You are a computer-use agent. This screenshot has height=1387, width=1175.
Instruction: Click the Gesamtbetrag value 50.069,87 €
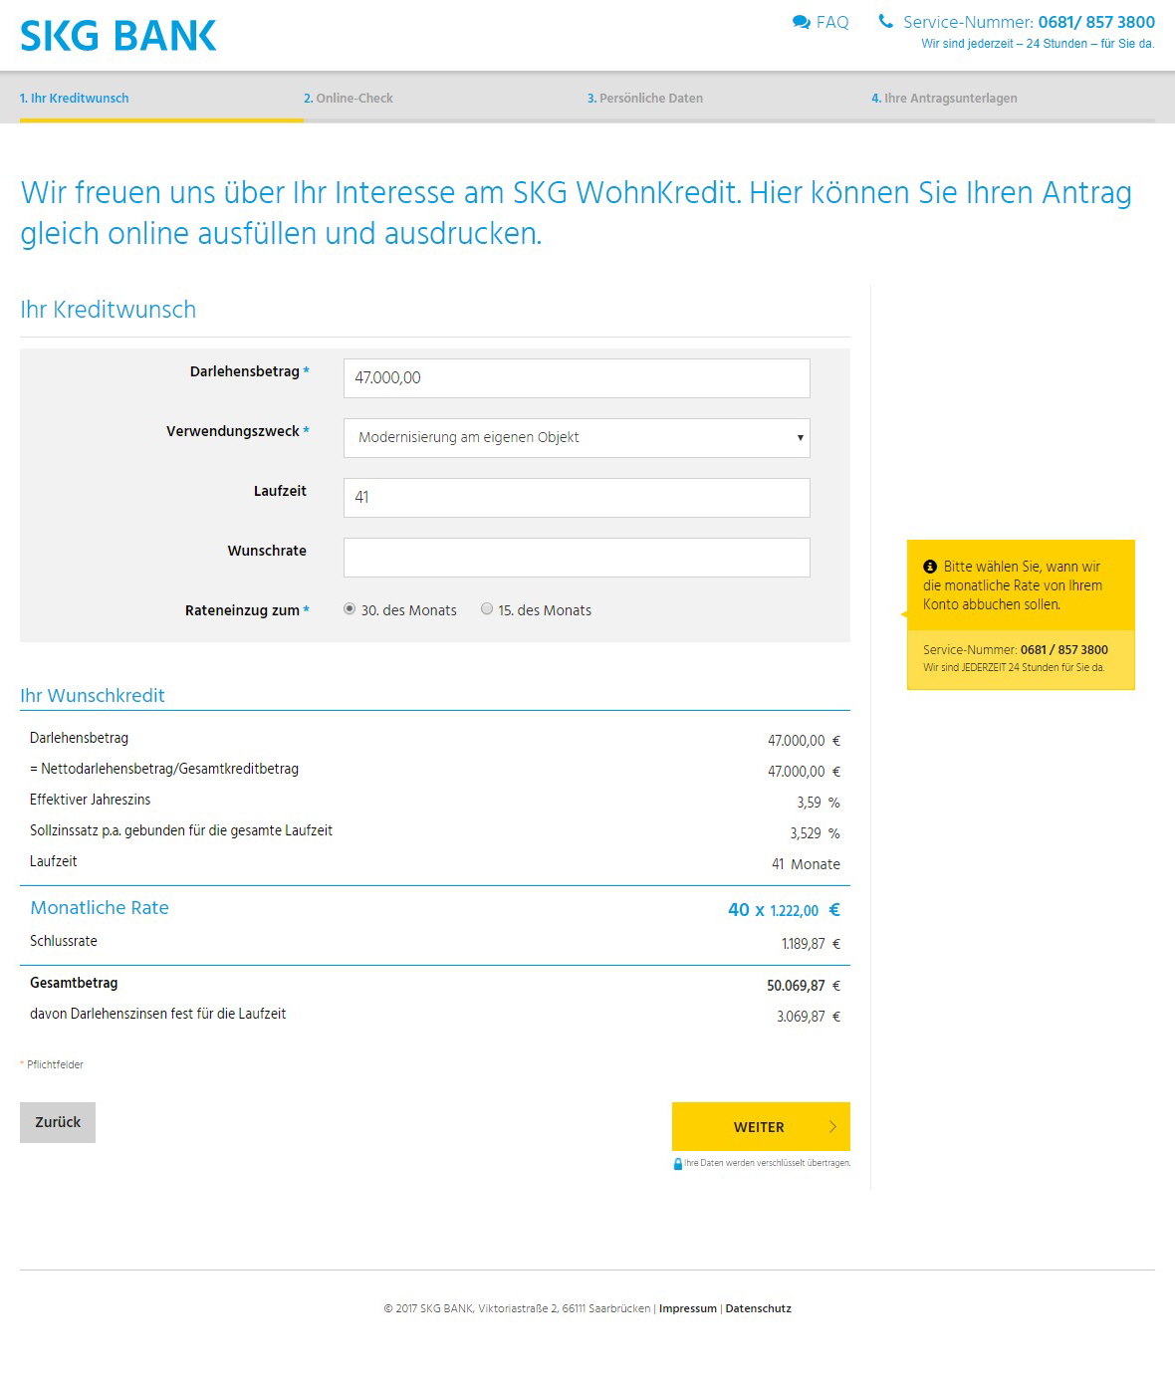coord(804,986)
